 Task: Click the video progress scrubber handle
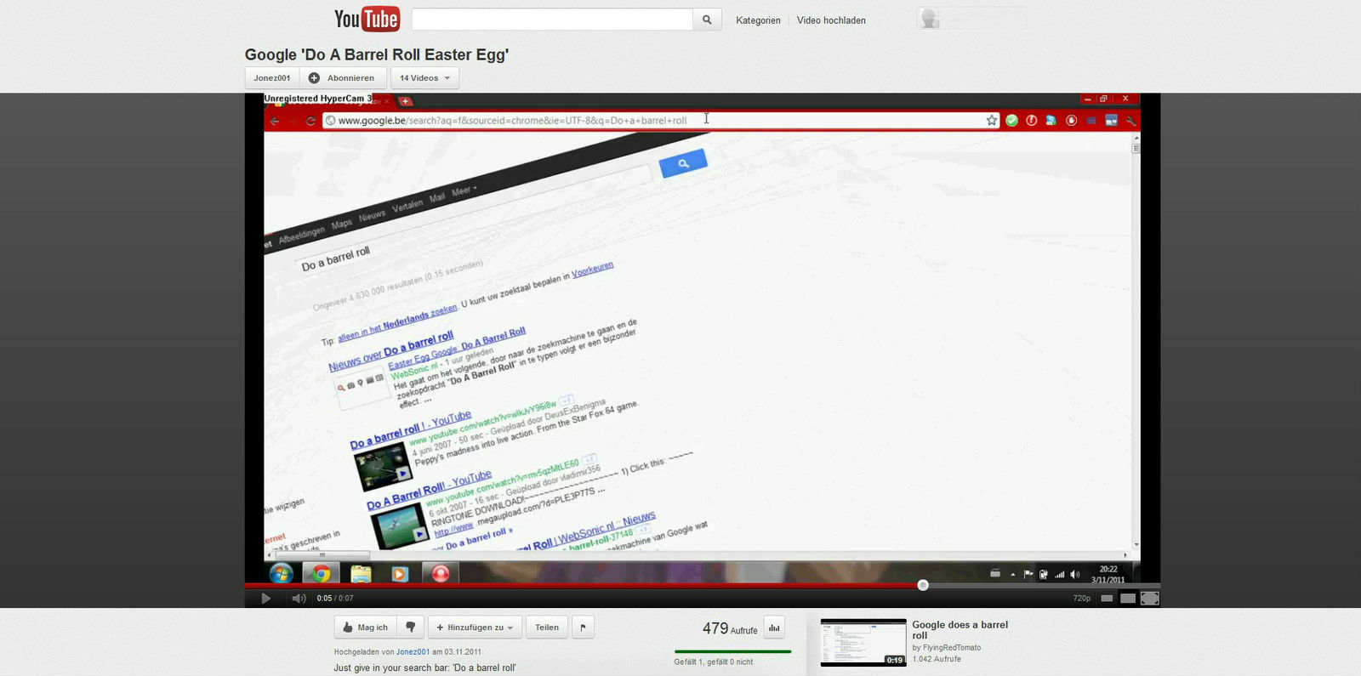923,585
